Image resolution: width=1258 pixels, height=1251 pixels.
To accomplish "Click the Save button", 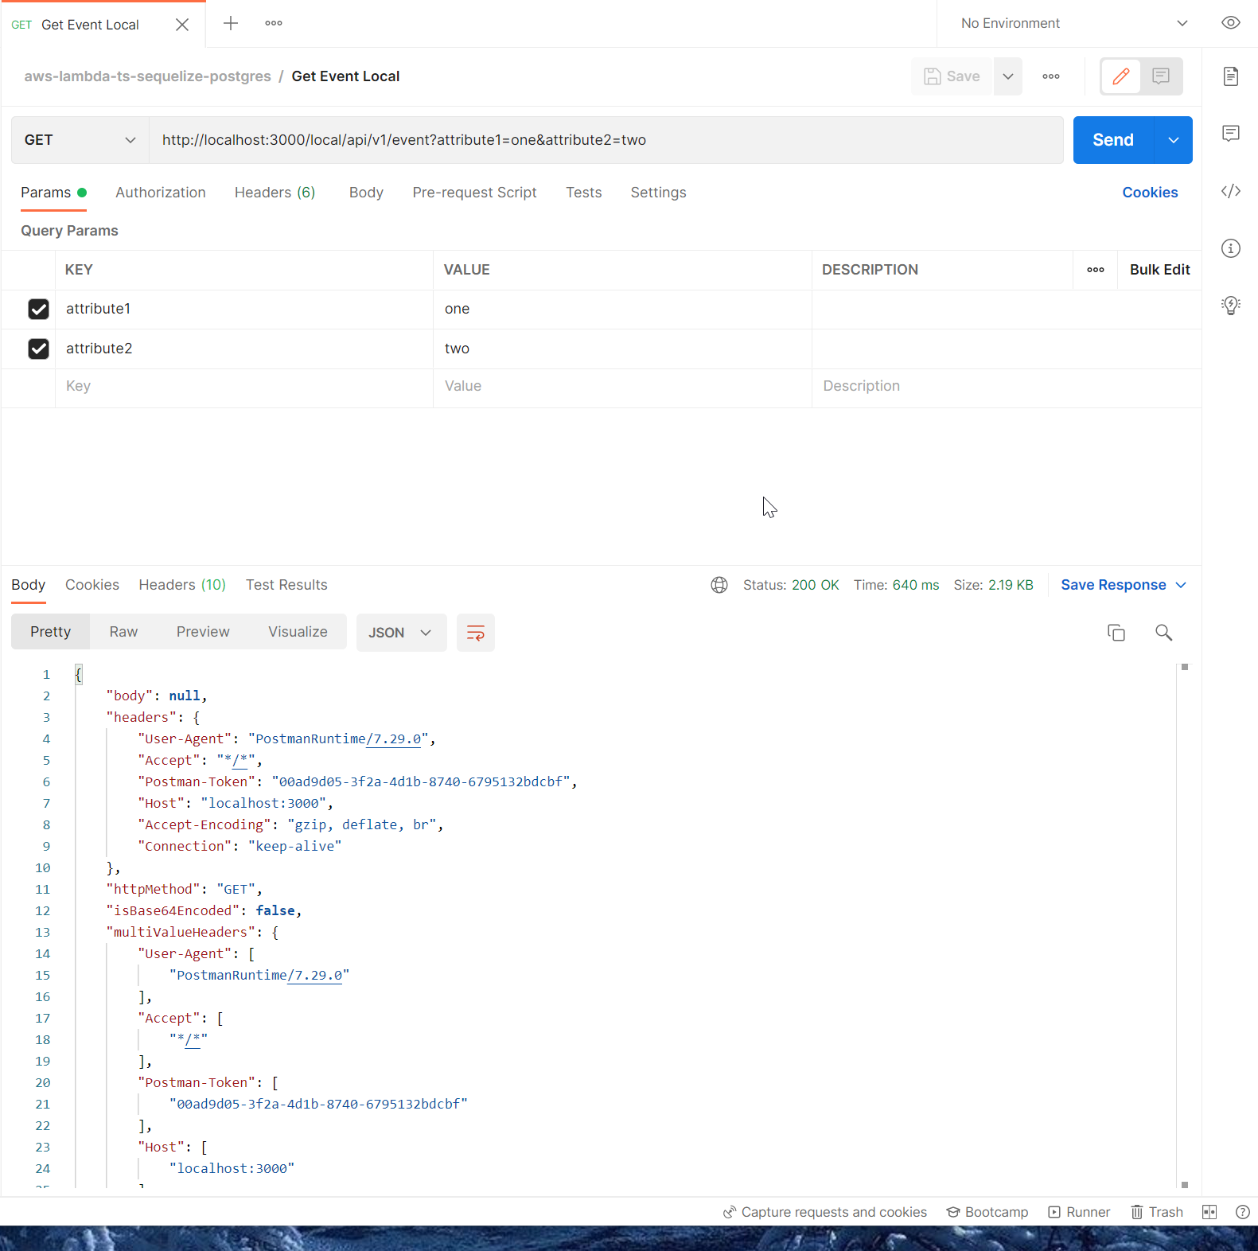I will [952, 76].
